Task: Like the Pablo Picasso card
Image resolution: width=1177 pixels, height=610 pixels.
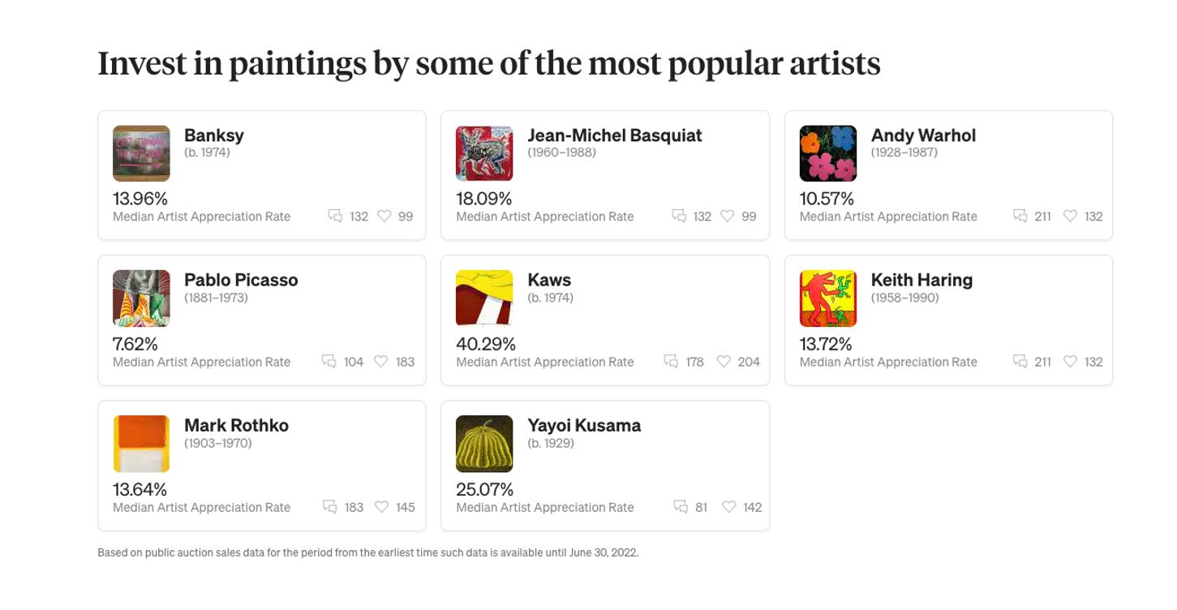Action: tap(380, 361)
